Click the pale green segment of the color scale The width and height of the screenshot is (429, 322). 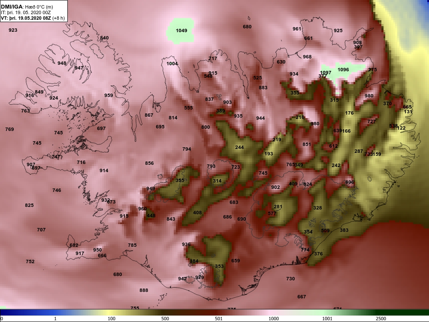(323, 313)
